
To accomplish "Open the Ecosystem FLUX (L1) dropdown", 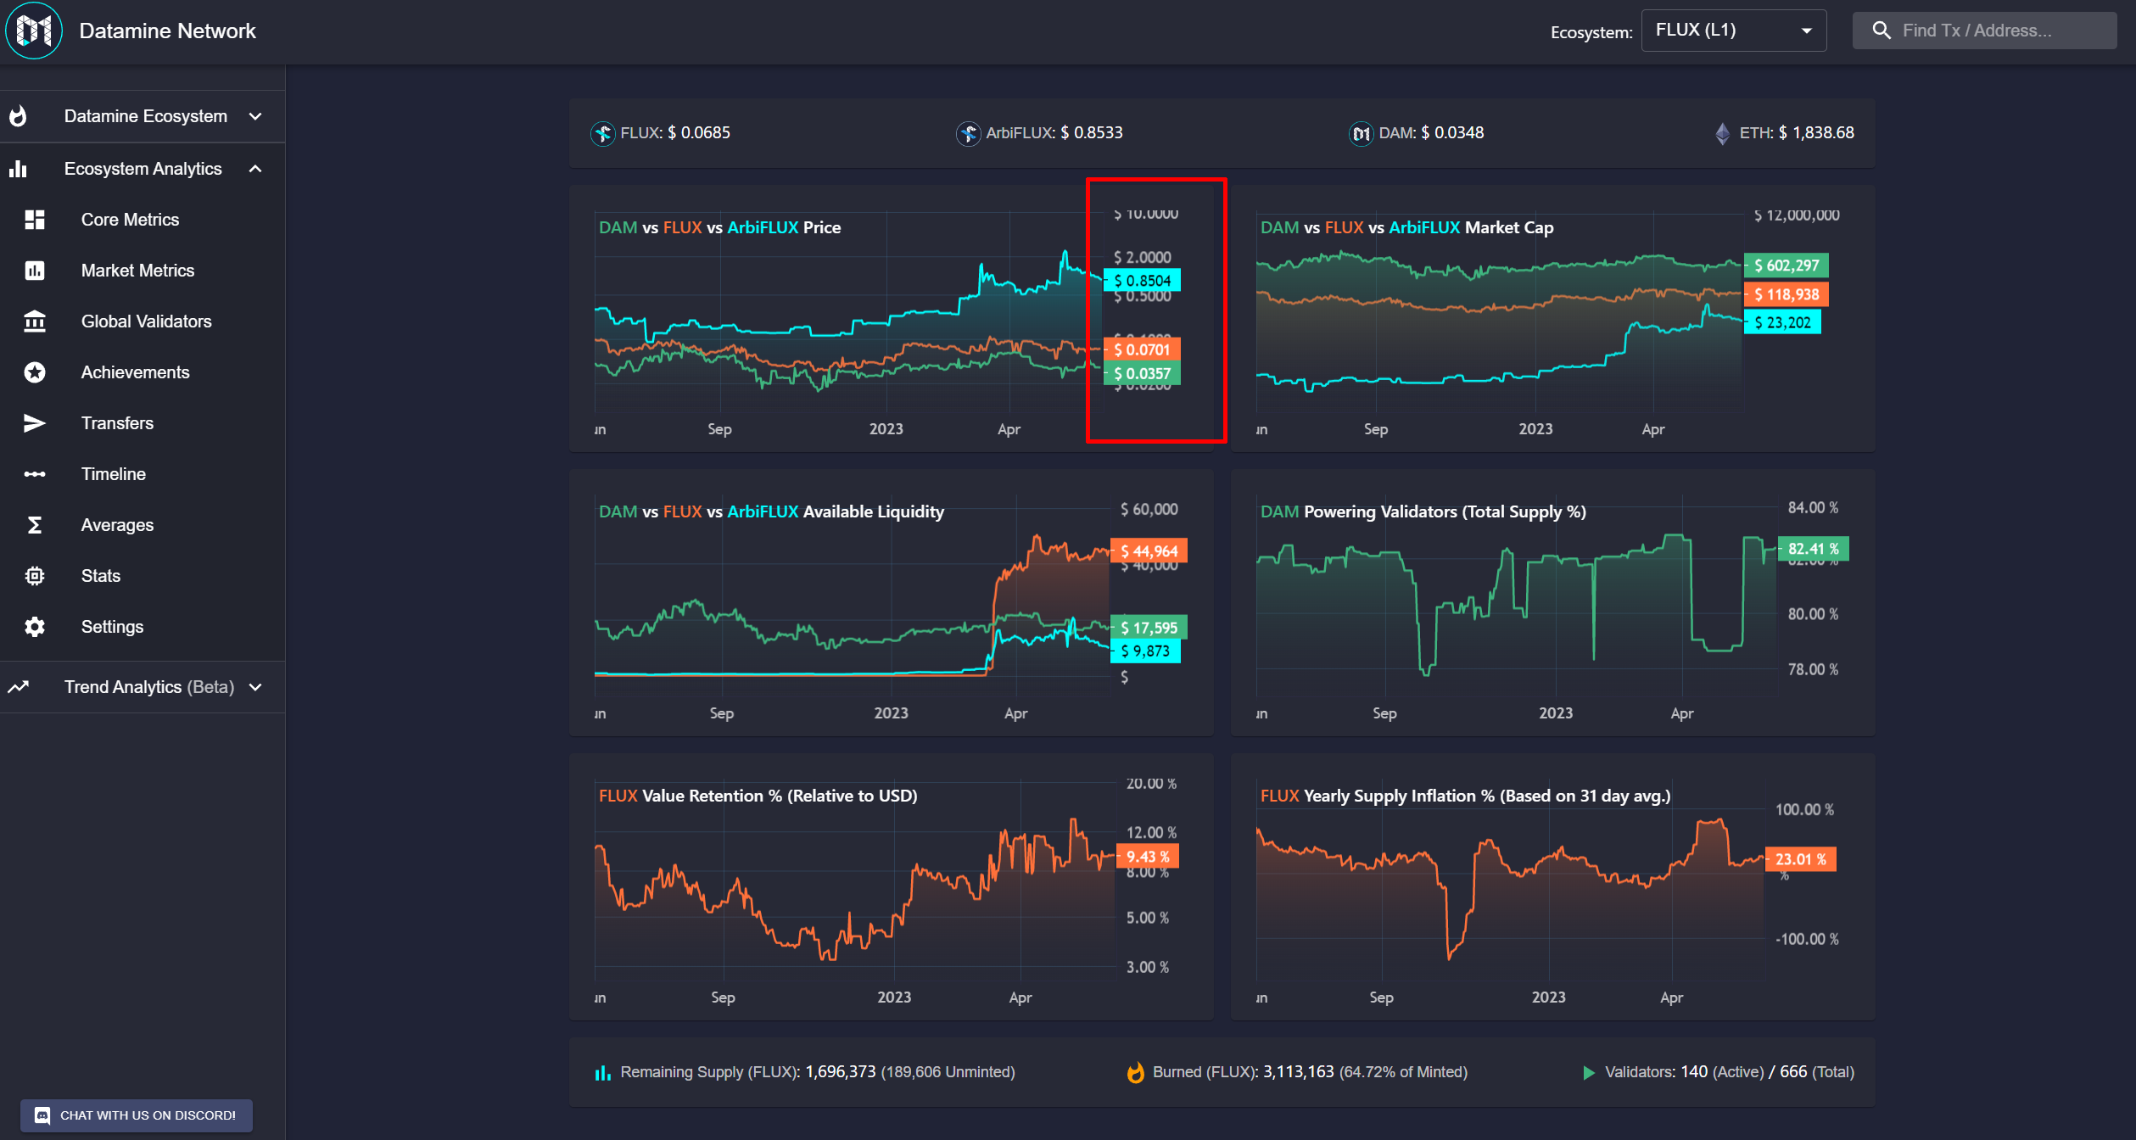I will pyautogui.click(x=1733, y=31).
